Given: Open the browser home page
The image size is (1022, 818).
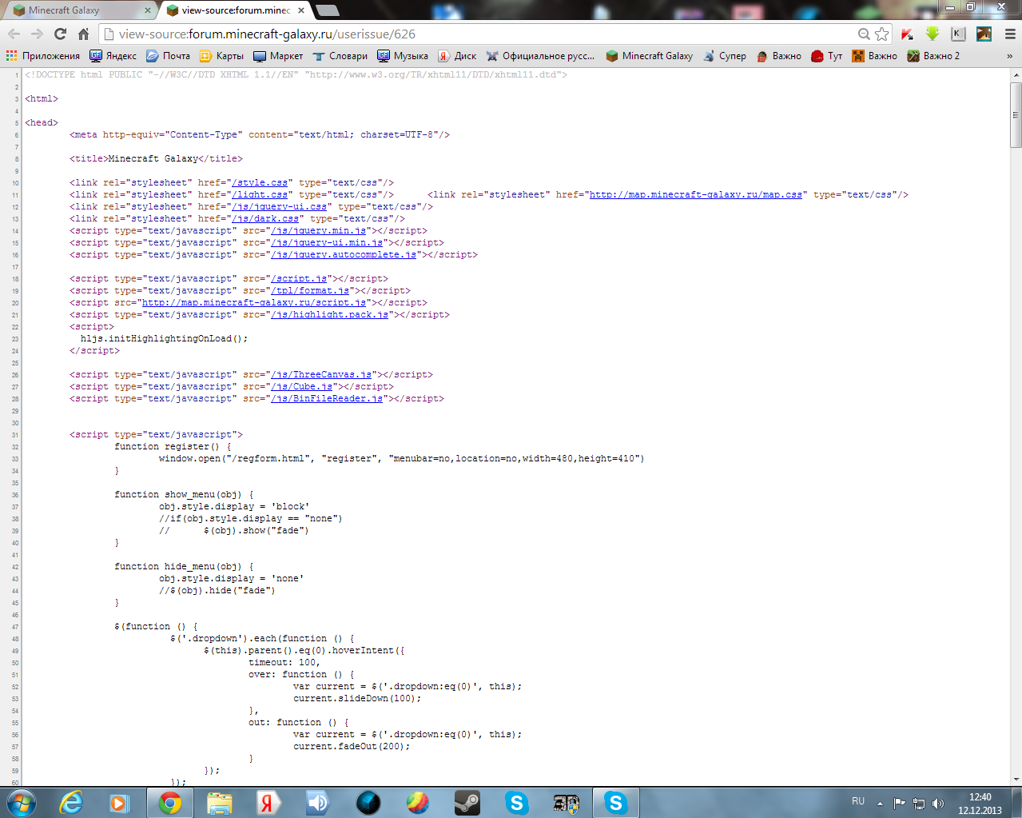Looking at the screenshot, I should [83, 34].
